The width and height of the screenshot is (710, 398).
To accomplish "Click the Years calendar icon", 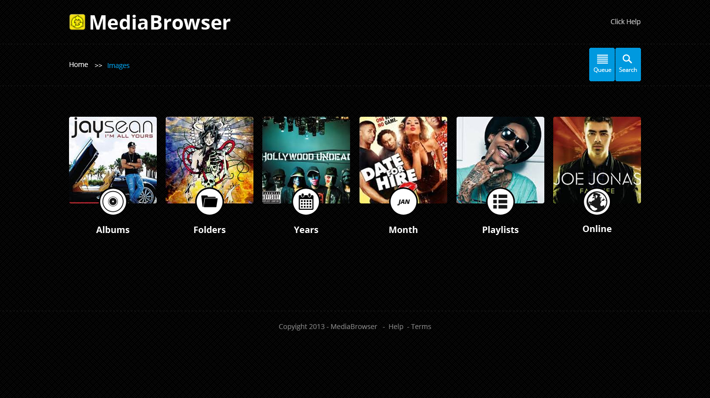I will point(306,201).
